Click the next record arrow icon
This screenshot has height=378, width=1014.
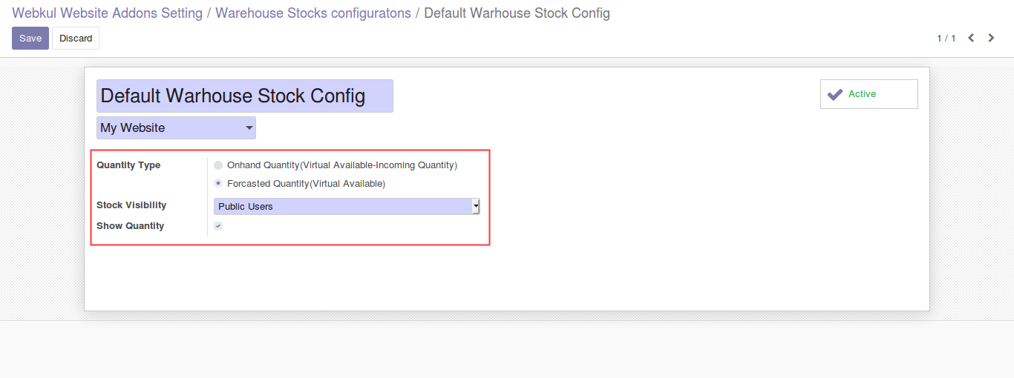[x=991, y=38]
